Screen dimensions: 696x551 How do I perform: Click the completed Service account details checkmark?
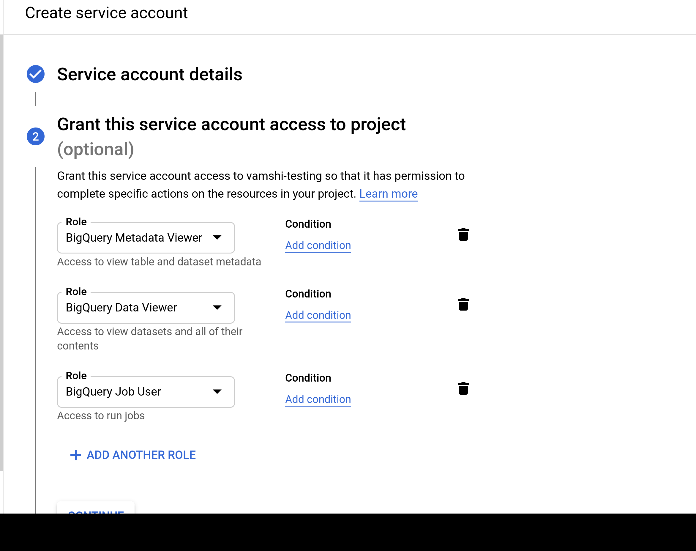coord(35,74)
